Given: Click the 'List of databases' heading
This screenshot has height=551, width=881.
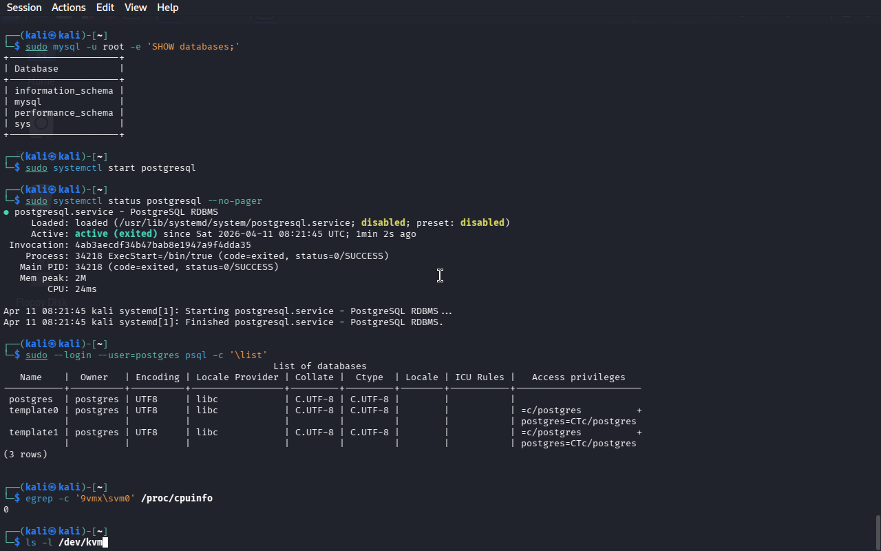Looking at the screenshot, I should point(319,366).
